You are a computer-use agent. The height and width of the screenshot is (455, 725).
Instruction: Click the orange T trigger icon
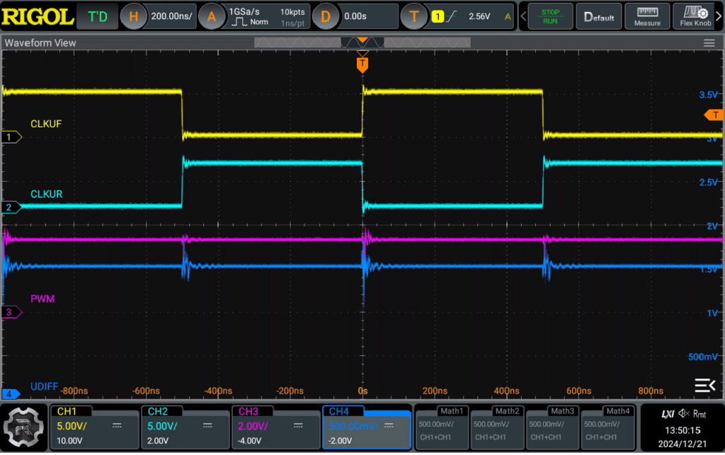point(413,17)
